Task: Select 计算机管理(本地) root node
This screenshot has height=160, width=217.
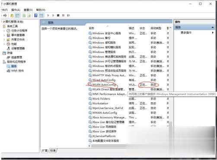Action: tap(13, 22)
